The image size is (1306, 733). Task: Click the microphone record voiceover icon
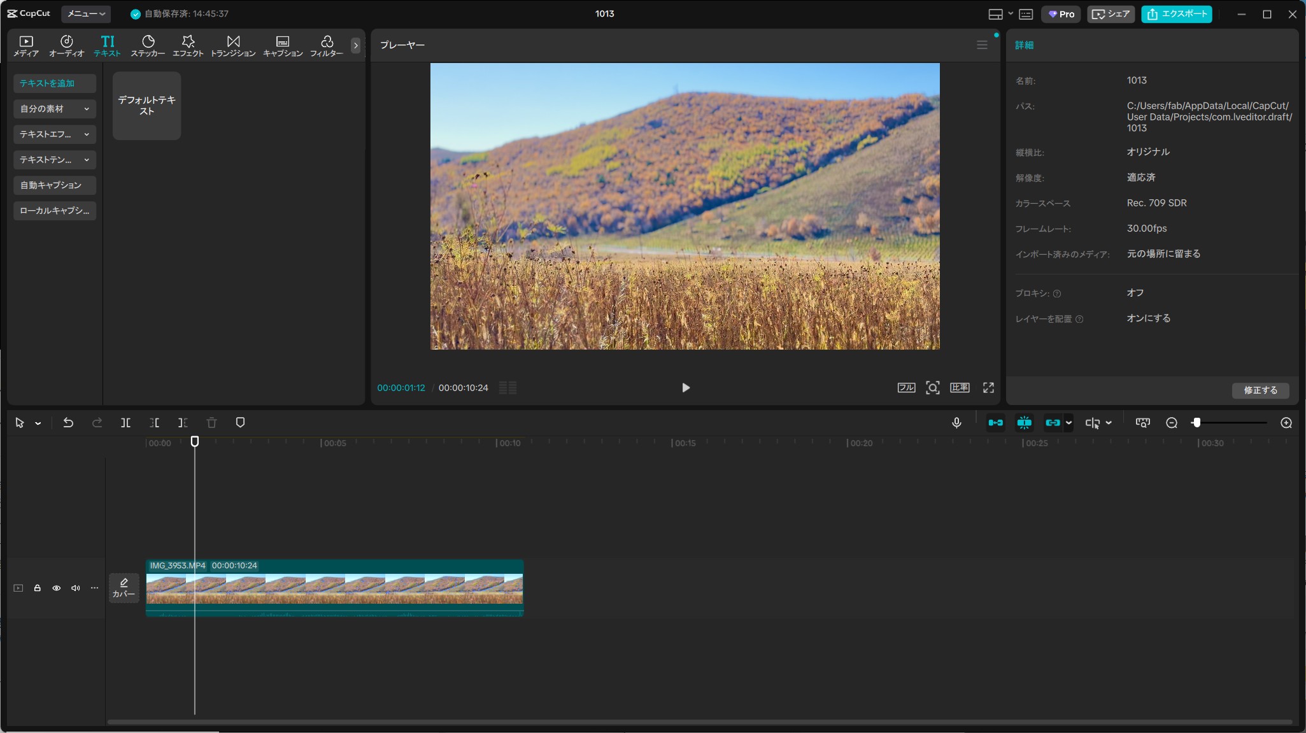[x=956, y=423]
